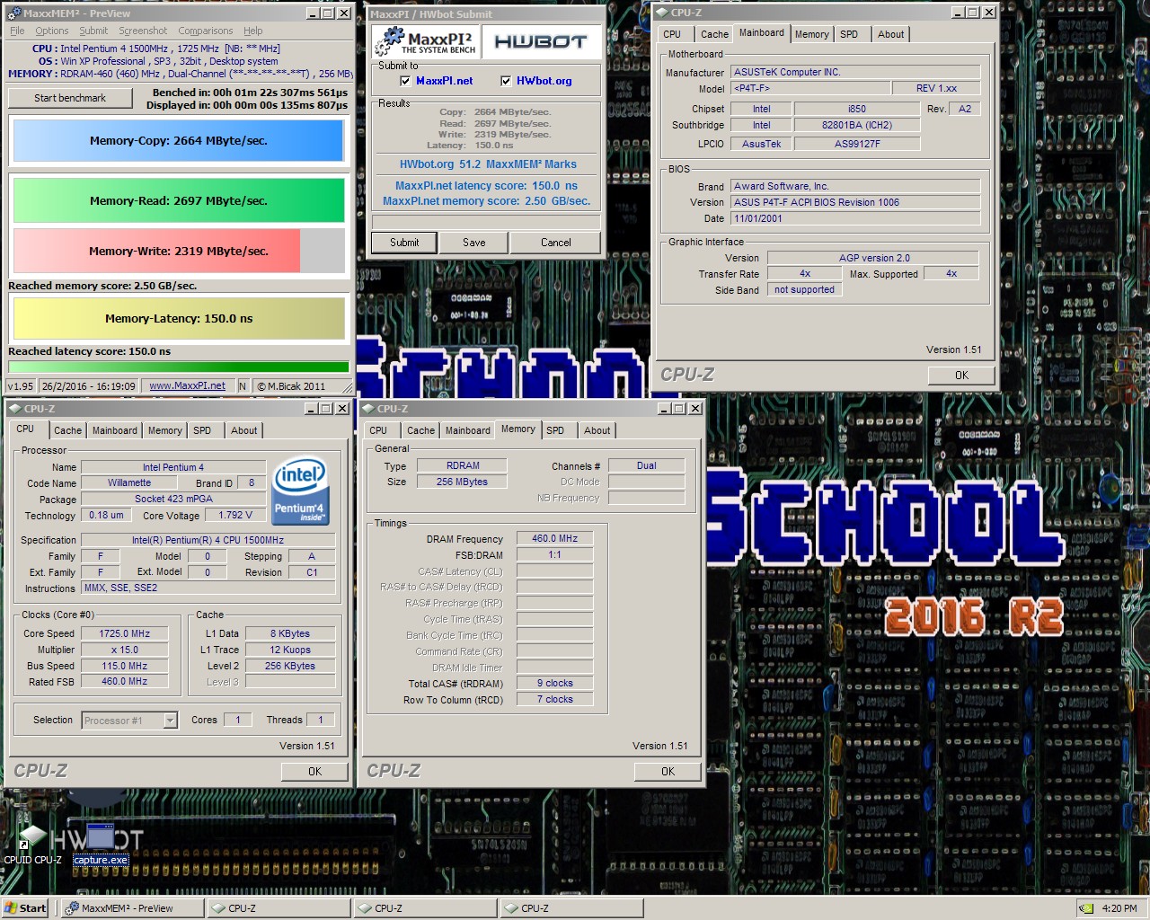Click the Chipset model value i850
This screenshot has width=1150, height=920.
857,109
